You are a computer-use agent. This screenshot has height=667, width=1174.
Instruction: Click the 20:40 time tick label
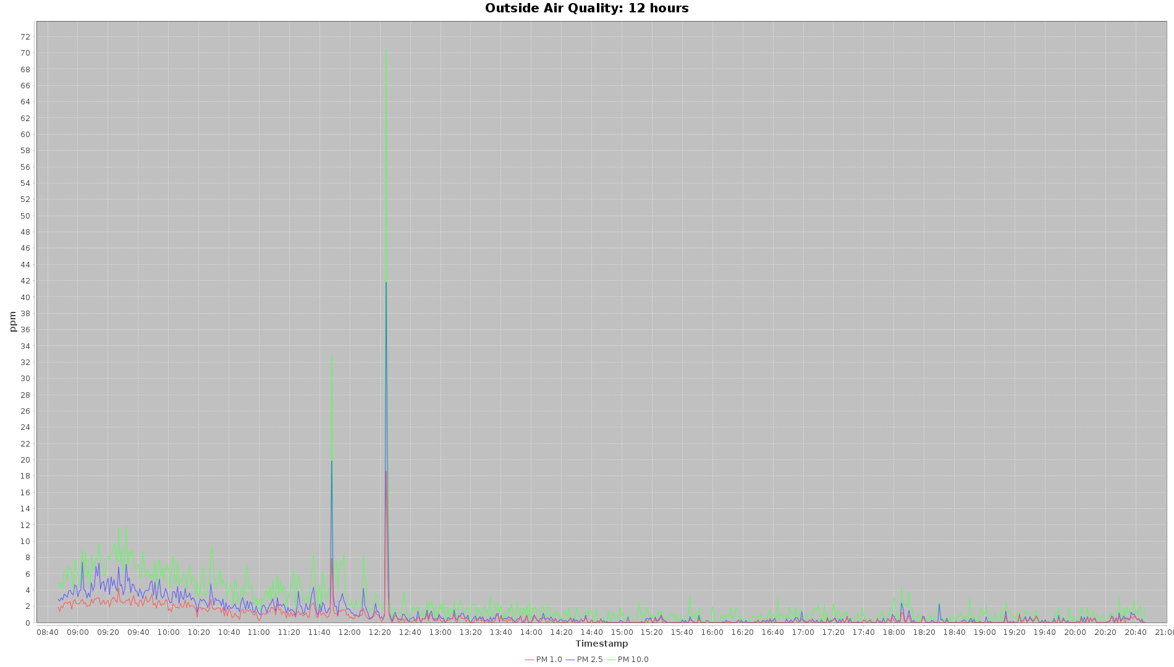(x=1136, y=632)
